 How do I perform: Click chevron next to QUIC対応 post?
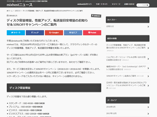tap(148, 86)
